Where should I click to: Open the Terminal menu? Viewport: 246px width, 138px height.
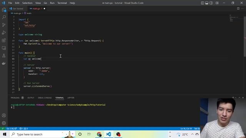click(62, 3)
